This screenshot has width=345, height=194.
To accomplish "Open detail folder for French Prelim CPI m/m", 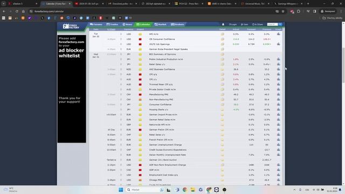I will tap(222, 140).
